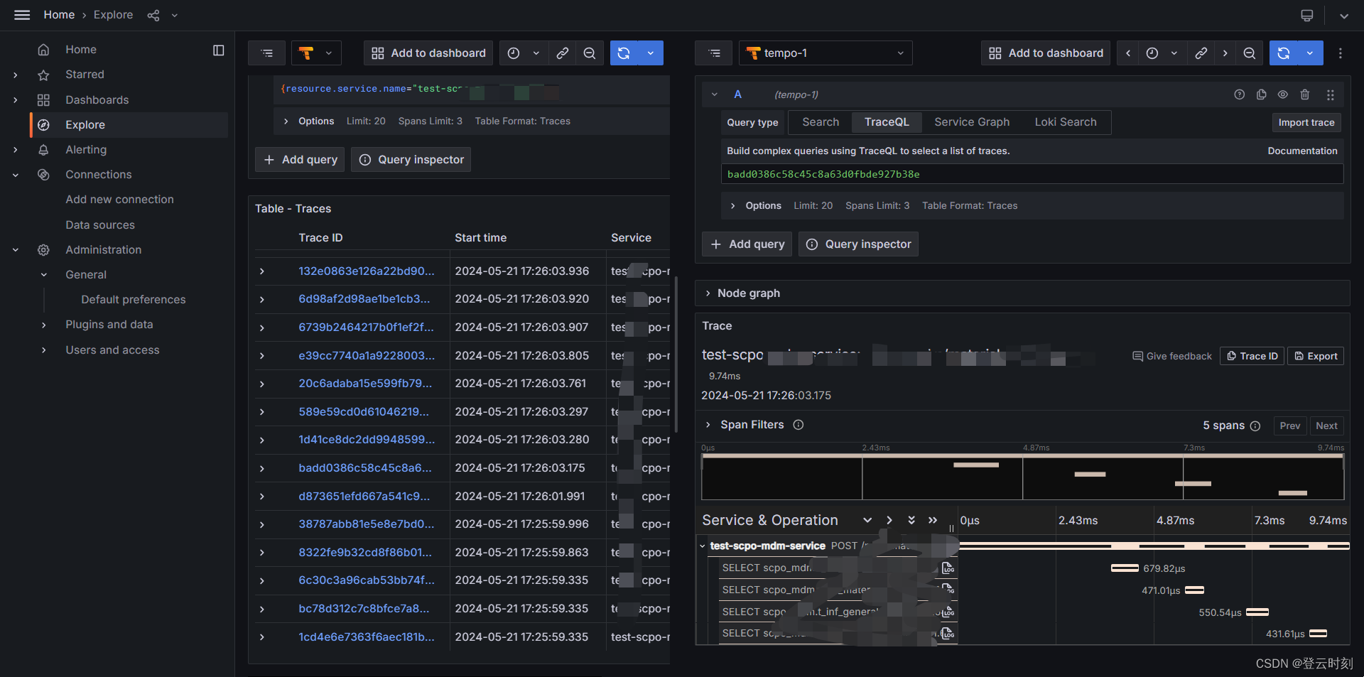Run the query with the refresh icon

623,53
